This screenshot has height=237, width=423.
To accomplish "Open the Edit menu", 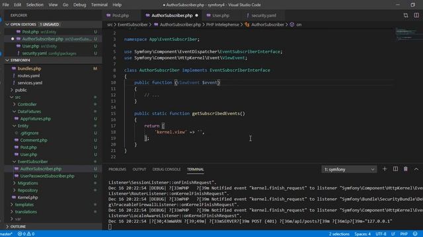I will 17,5.
